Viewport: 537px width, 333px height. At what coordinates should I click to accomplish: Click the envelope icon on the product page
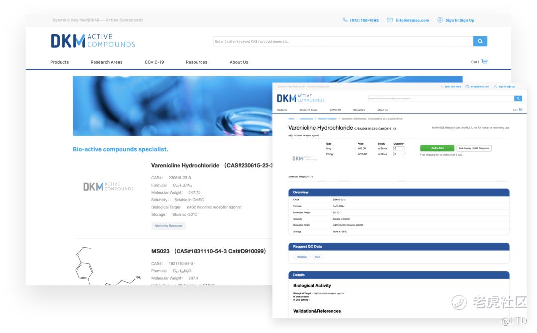pyautogui.click(x=467, y=87)
